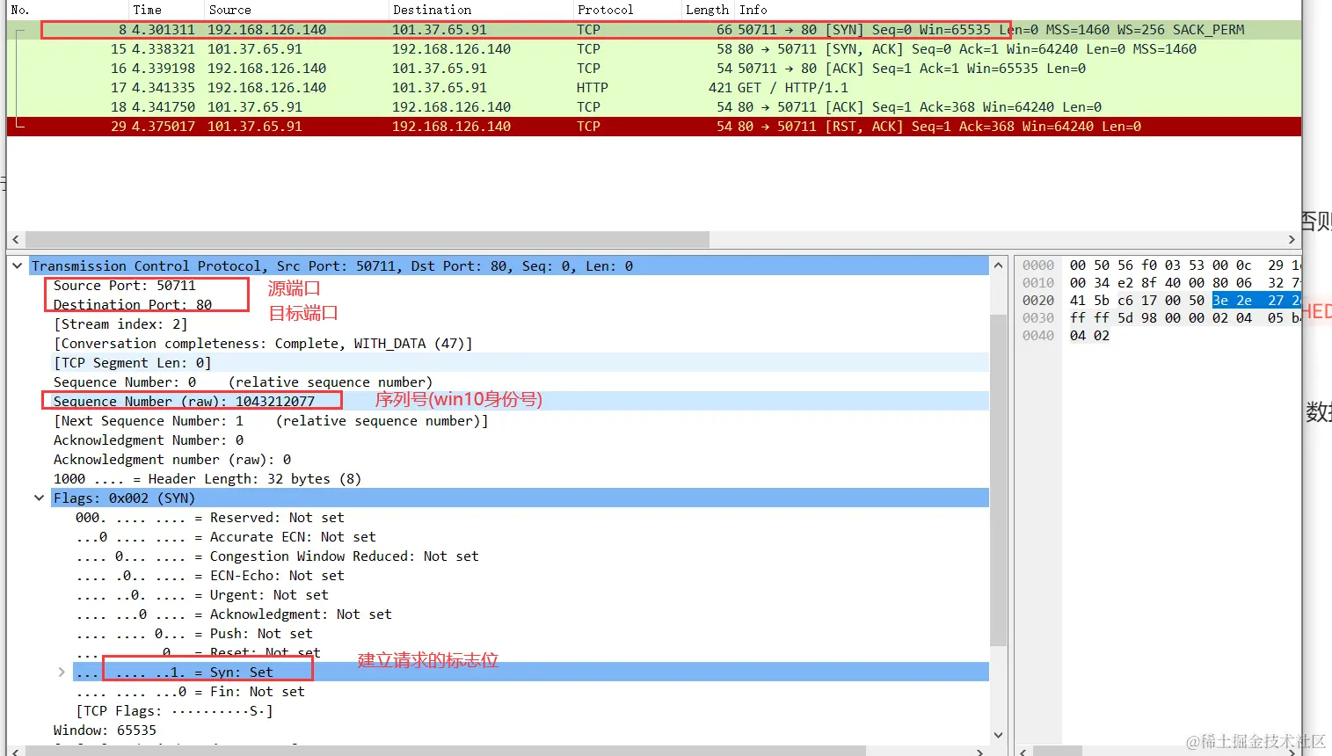The width and height of the screenshot is (1332, 756).
Task: Click the packet list horizontal scrollbar thumb
Action: (x=368, y=239)
